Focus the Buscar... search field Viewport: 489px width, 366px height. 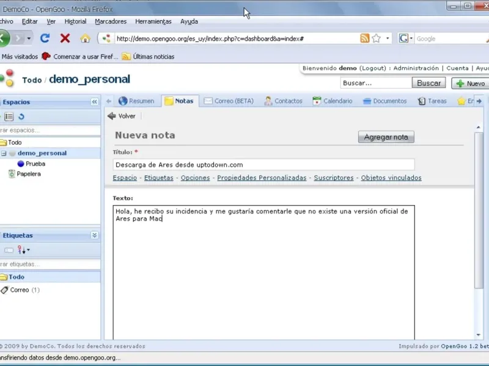tap(376, 83)
